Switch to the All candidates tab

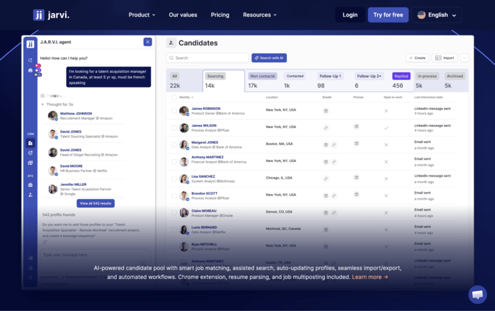click(184, 80)
